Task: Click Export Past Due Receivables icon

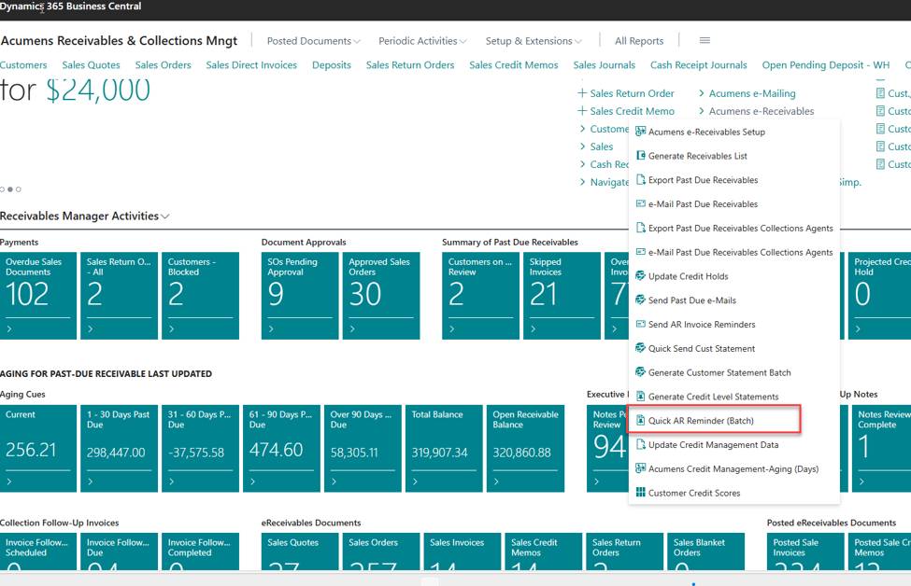Action: (640, 180)
